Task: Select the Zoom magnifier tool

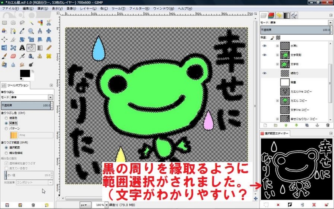Action: [x=31, y=31]
